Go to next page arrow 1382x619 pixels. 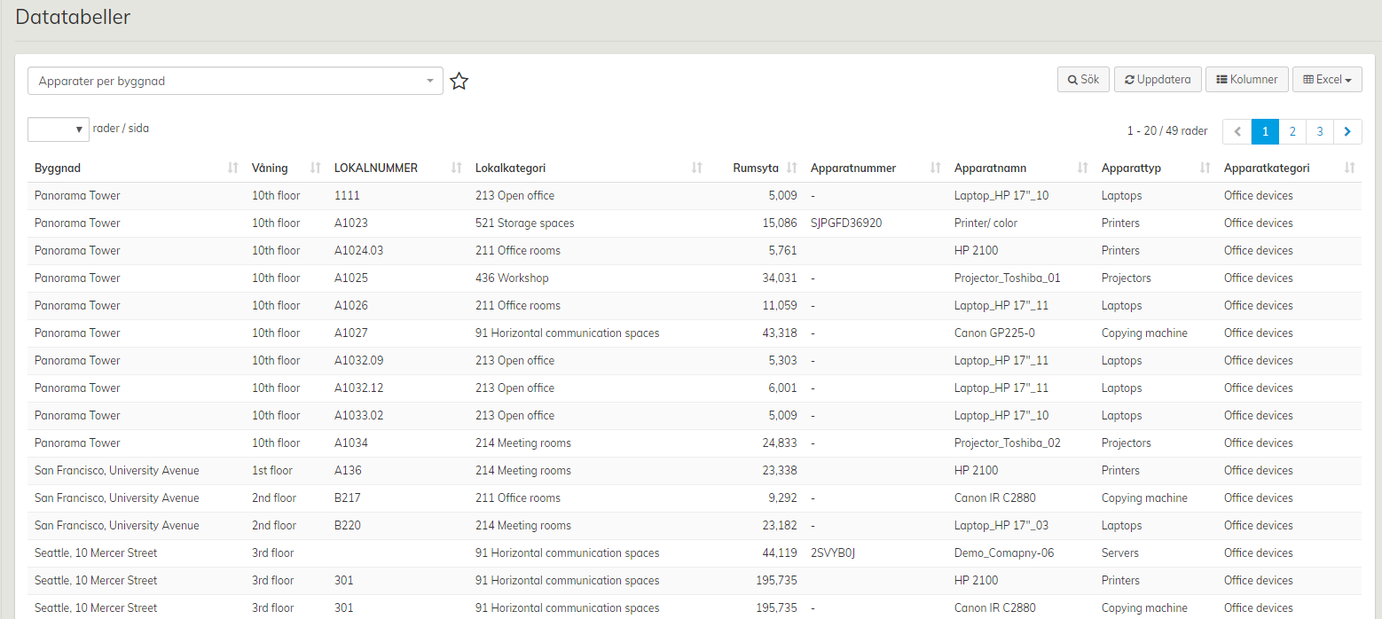(x=1347, y=131)
